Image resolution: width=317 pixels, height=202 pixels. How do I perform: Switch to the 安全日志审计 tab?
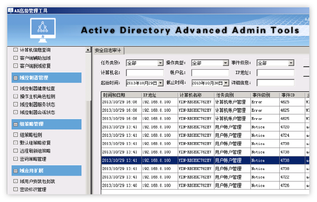tap(108, 50)
